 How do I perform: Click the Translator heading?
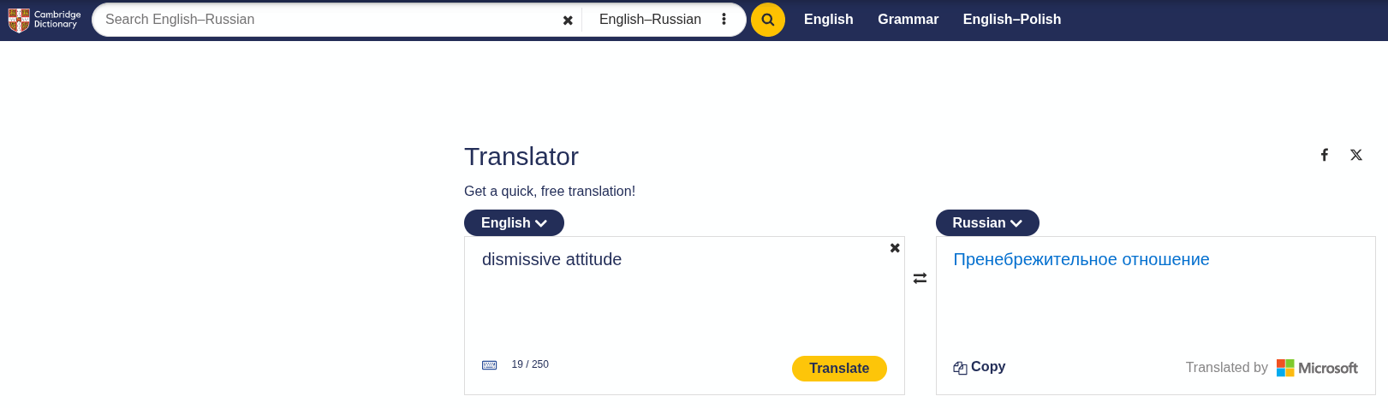521,157
